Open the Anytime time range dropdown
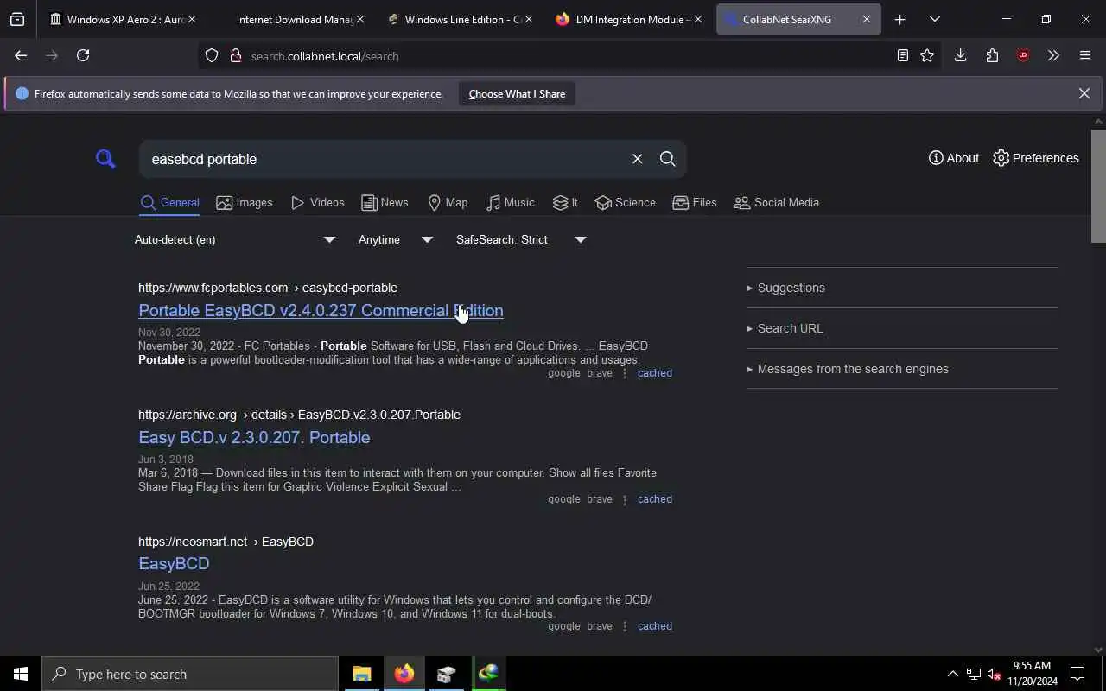 (395, 239)
